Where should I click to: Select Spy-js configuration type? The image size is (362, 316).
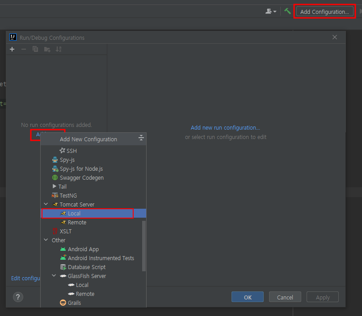coord(93,160)
